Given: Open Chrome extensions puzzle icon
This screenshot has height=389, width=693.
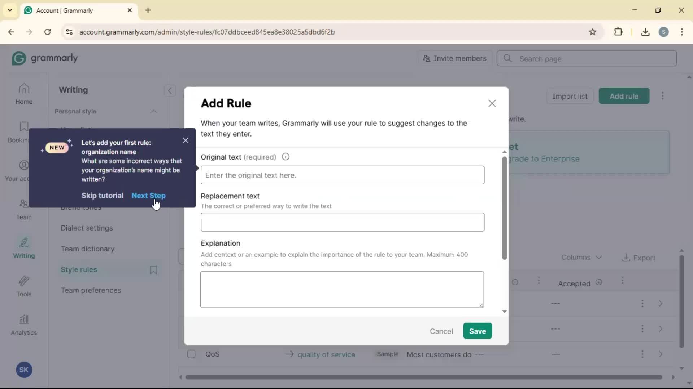Looking at the screenshot, I should 618,32.
